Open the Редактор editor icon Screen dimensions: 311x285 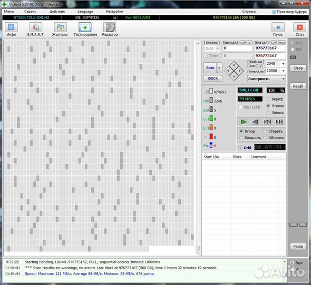coord(110,27)
